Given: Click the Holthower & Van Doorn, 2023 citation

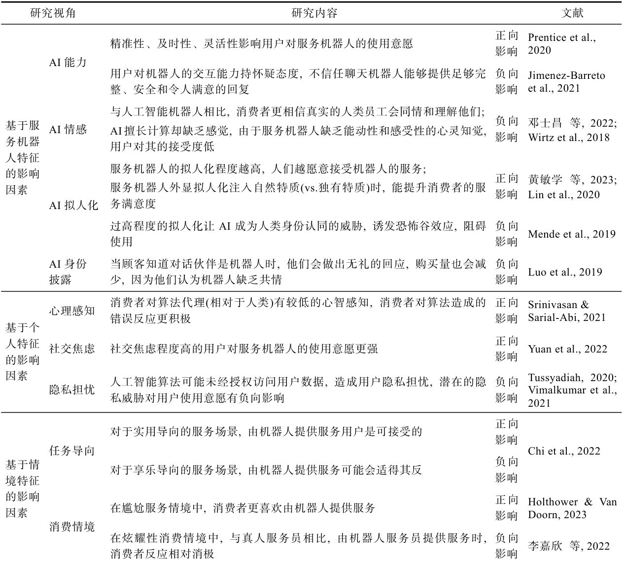Looking at the screenshot, I should tap(572, 508).
